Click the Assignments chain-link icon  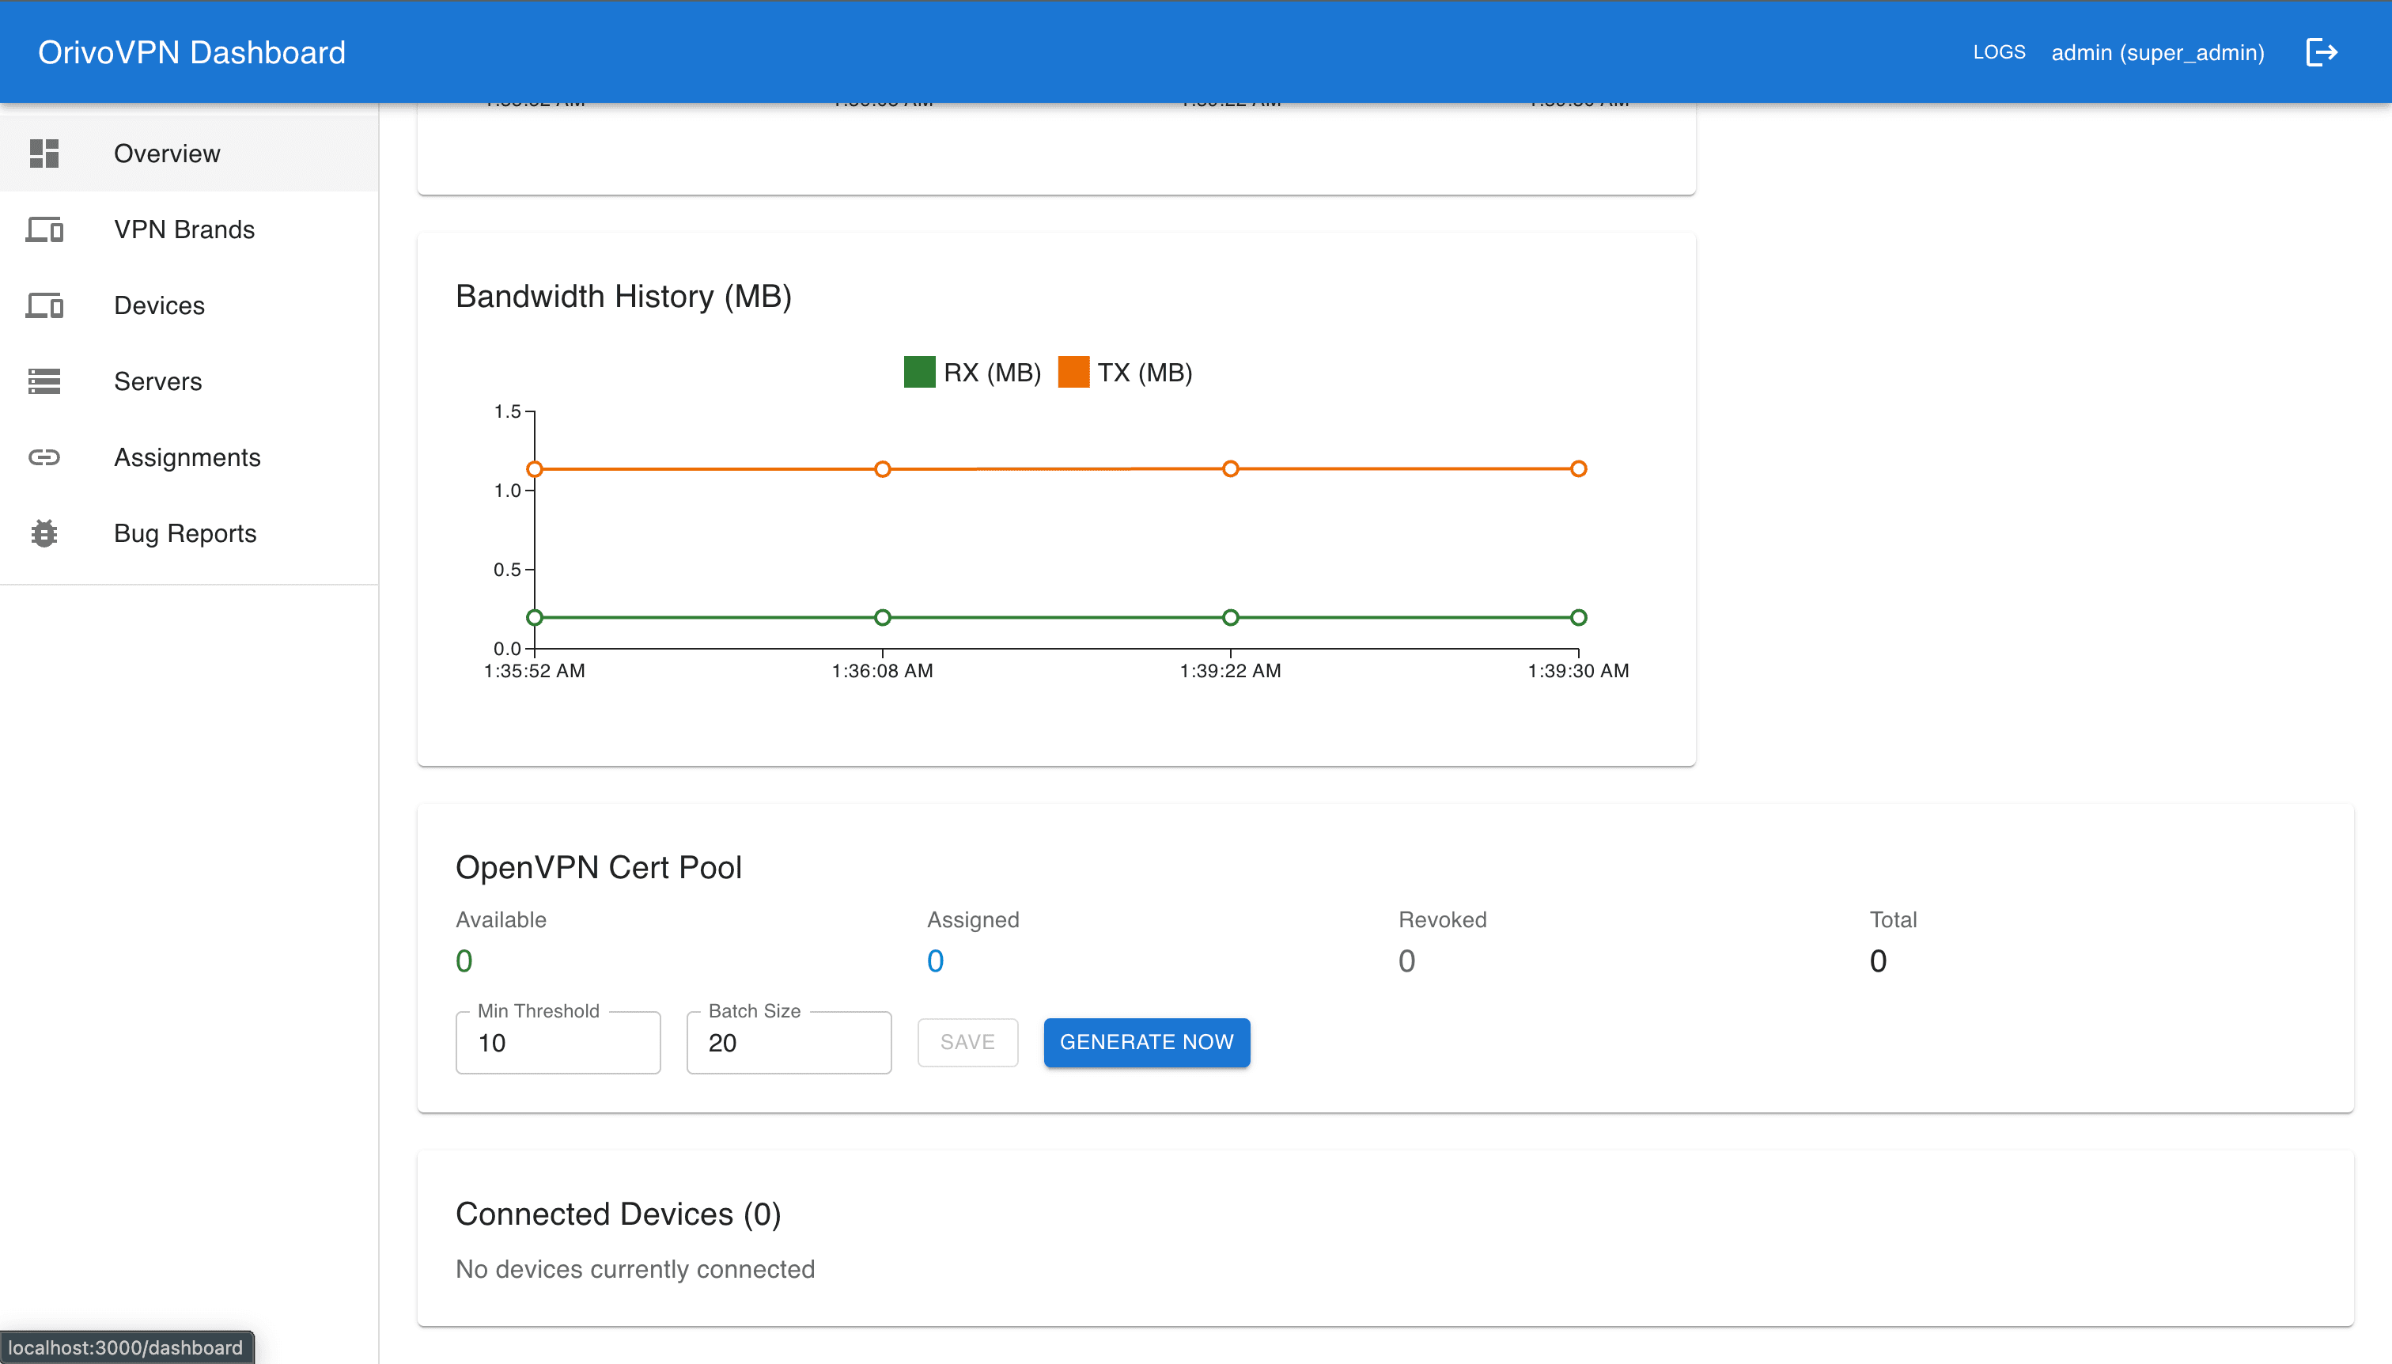(x=44, y=457)
